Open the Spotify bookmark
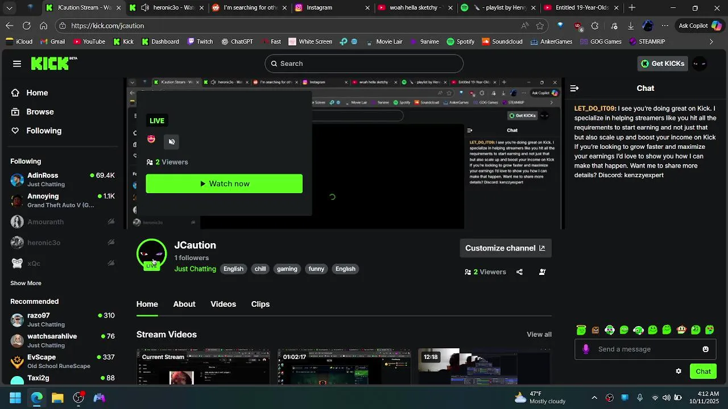Viewport: 728px width, 409px height. point(461,41)
